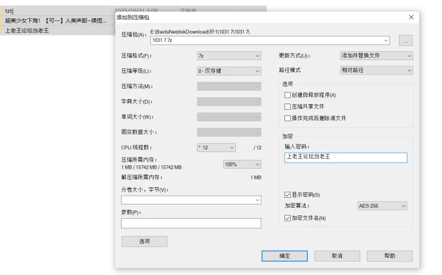Screen dimensions: 442x275
Task: Click the 输入密码 text field
Action: 345,158
